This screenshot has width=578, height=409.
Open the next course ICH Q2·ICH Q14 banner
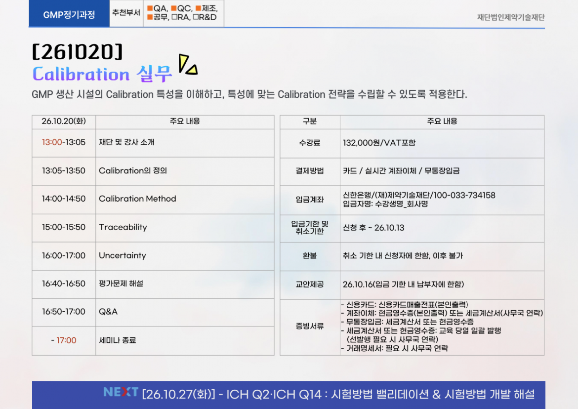tap(338, 394)
